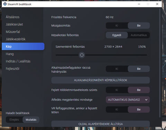Open the Játékterület settings section
The image size is (166, 130).
click(x=14, y=24)
